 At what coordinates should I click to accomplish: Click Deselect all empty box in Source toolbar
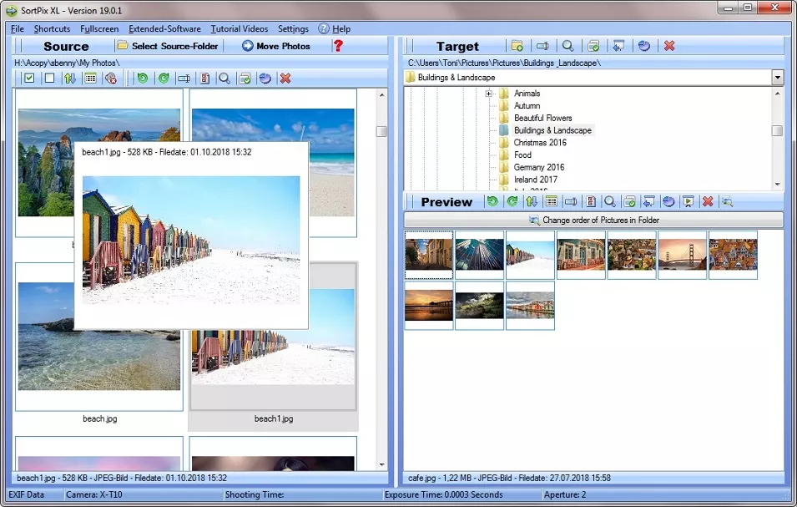coord(49,79)
